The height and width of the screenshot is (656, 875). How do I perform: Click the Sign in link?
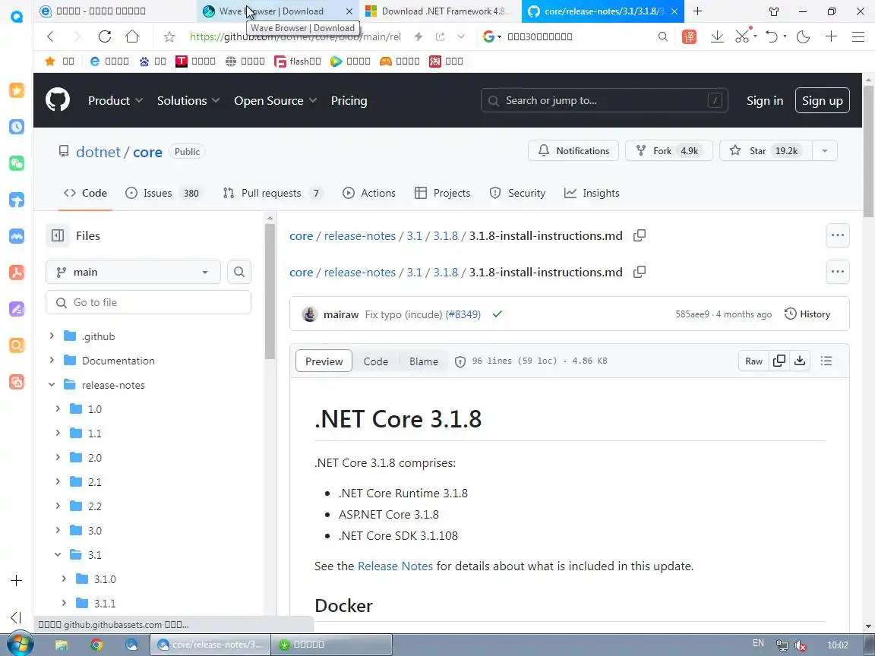765,100
